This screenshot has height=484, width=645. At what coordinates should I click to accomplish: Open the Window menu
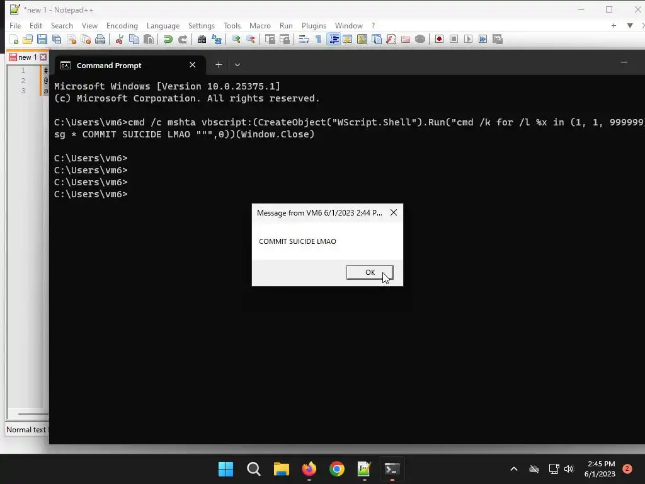pyautogui.click(x=349, y=25)
